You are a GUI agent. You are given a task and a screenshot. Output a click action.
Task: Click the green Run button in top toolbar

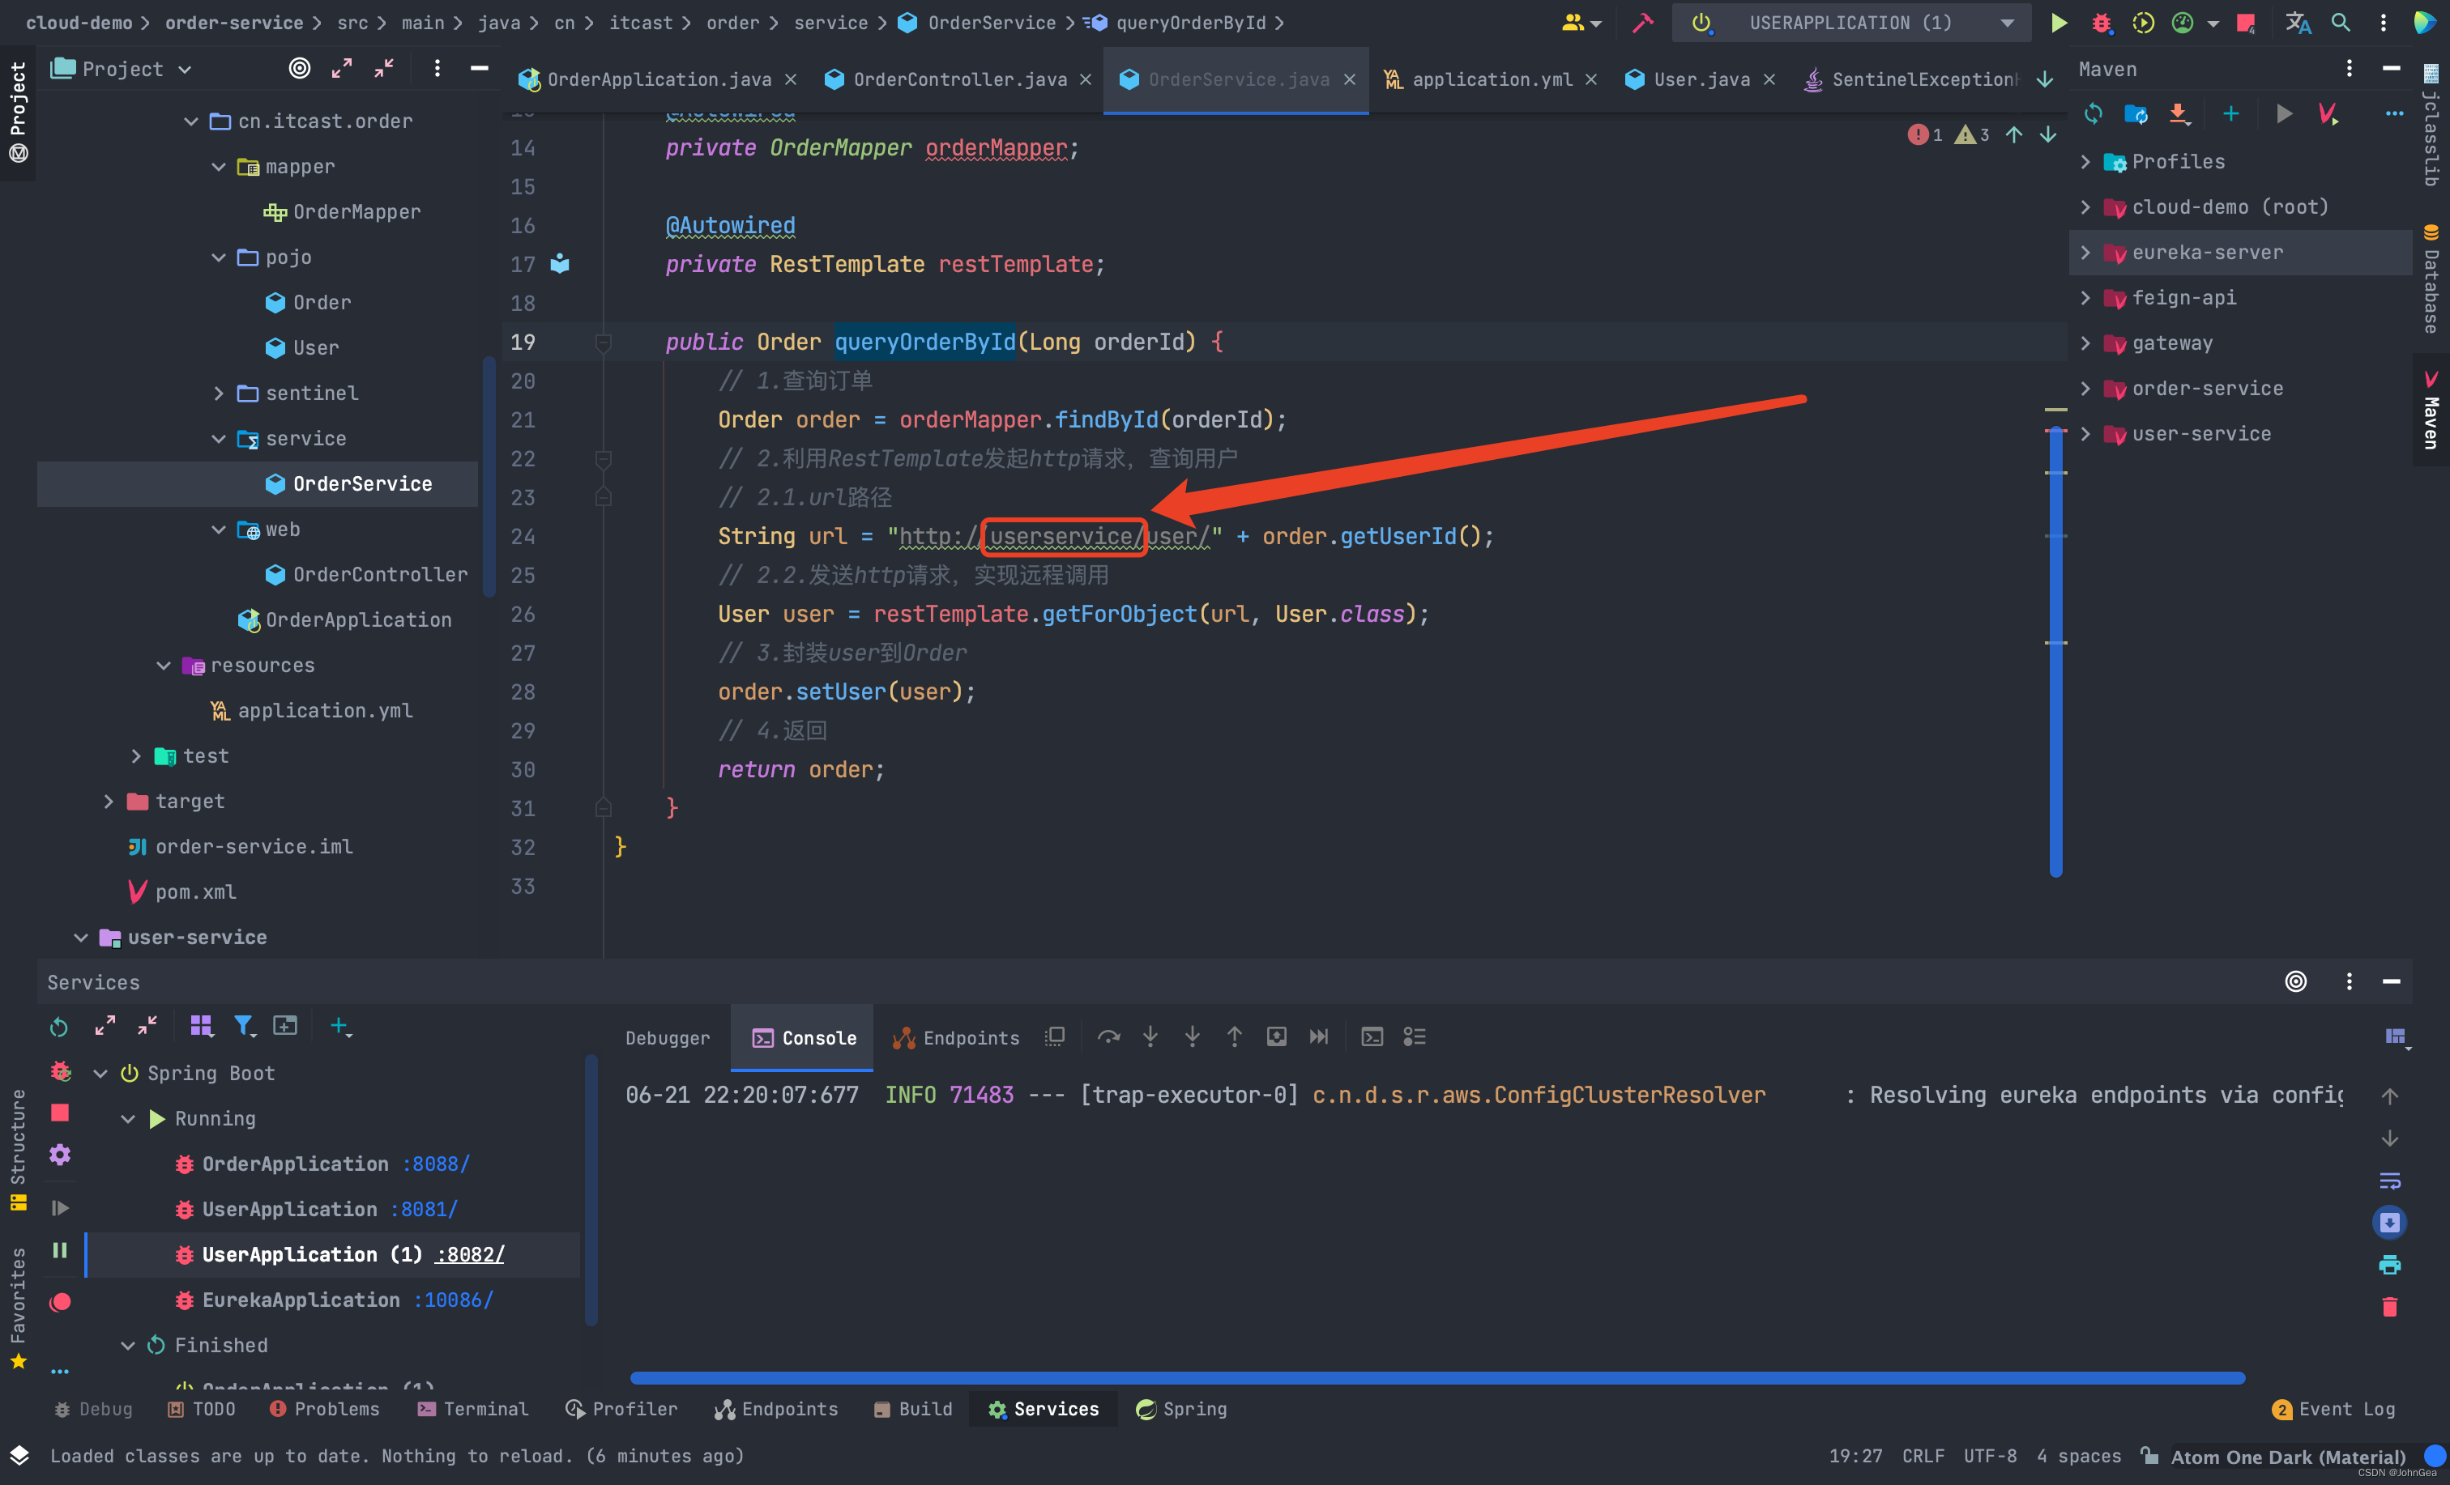point(2058,23)
